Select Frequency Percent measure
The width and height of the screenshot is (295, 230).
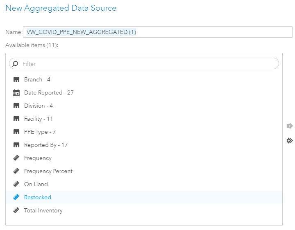click(x=48, y=171)
